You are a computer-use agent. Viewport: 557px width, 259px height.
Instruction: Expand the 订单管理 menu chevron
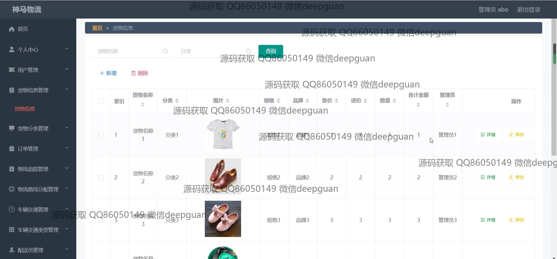click(67, 148)
